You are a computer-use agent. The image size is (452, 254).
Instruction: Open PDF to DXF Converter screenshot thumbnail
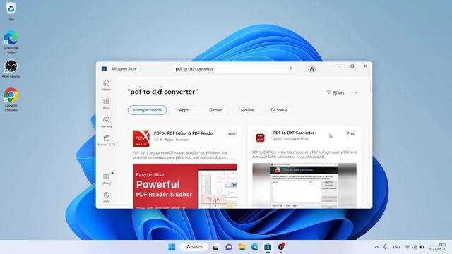click(304, 186)
